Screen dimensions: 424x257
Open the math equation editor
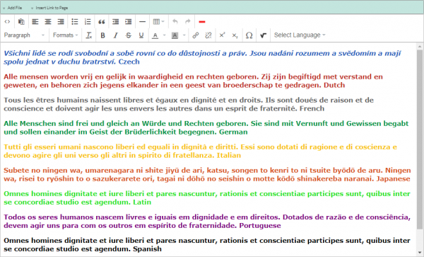coord(263,35)
